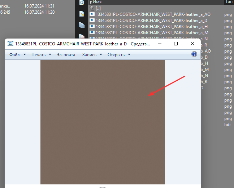Image resolution: width=234 pixels, height=188 pixels.
Task: Select file leather_a_M in the file manager
Action: tap(152, 33)
